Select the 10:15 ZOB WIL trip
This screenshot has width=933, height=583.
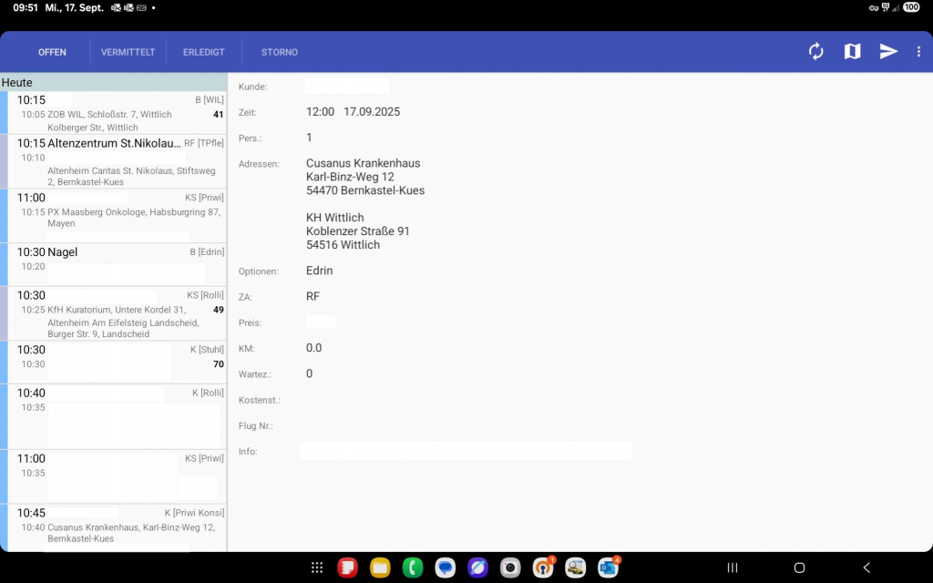click(x=117, y=113)
